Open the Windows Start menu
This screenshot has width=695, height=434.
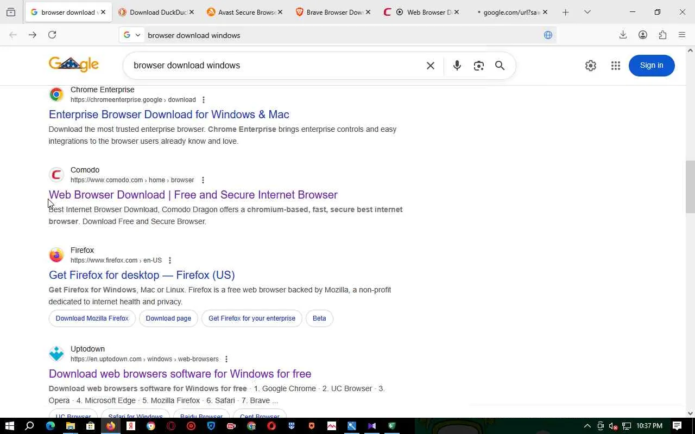click(9, 426)
